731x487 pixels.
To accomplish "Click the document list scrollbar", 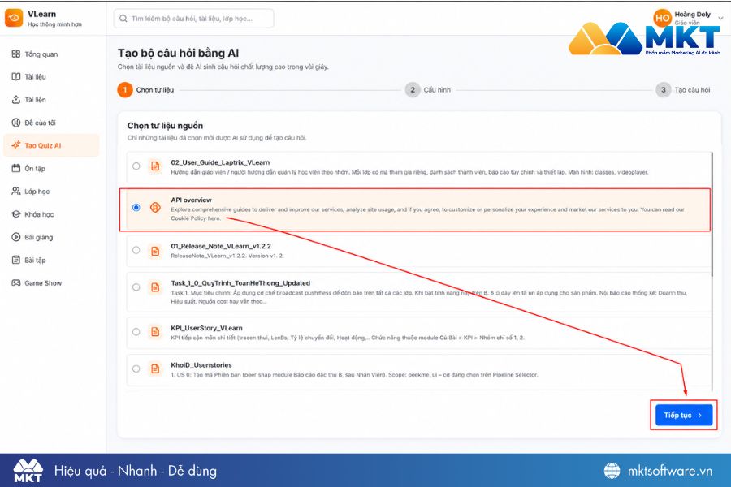I will point(712,214).
